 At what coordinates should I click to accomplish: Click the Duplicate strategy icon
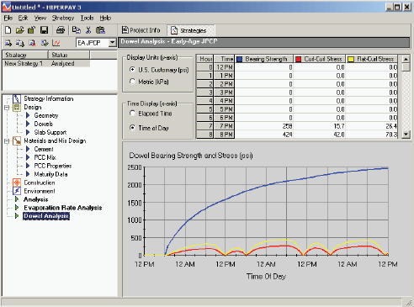20,43
